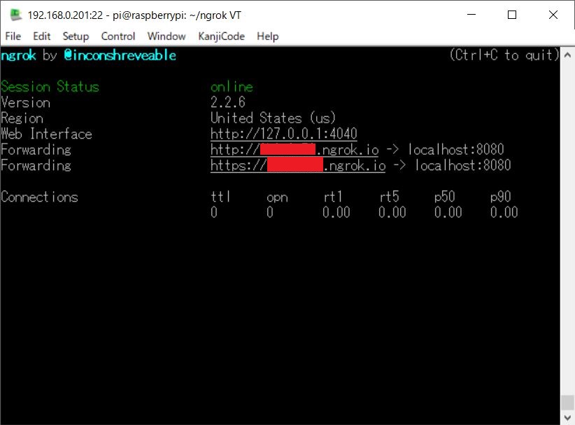Open the Edit menu

tap(41, 36)
